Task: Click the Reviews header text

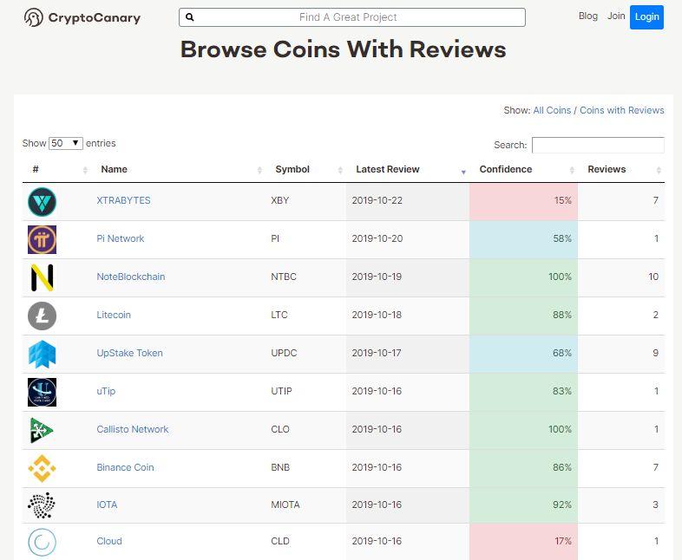Action: (x=607, y=169)
